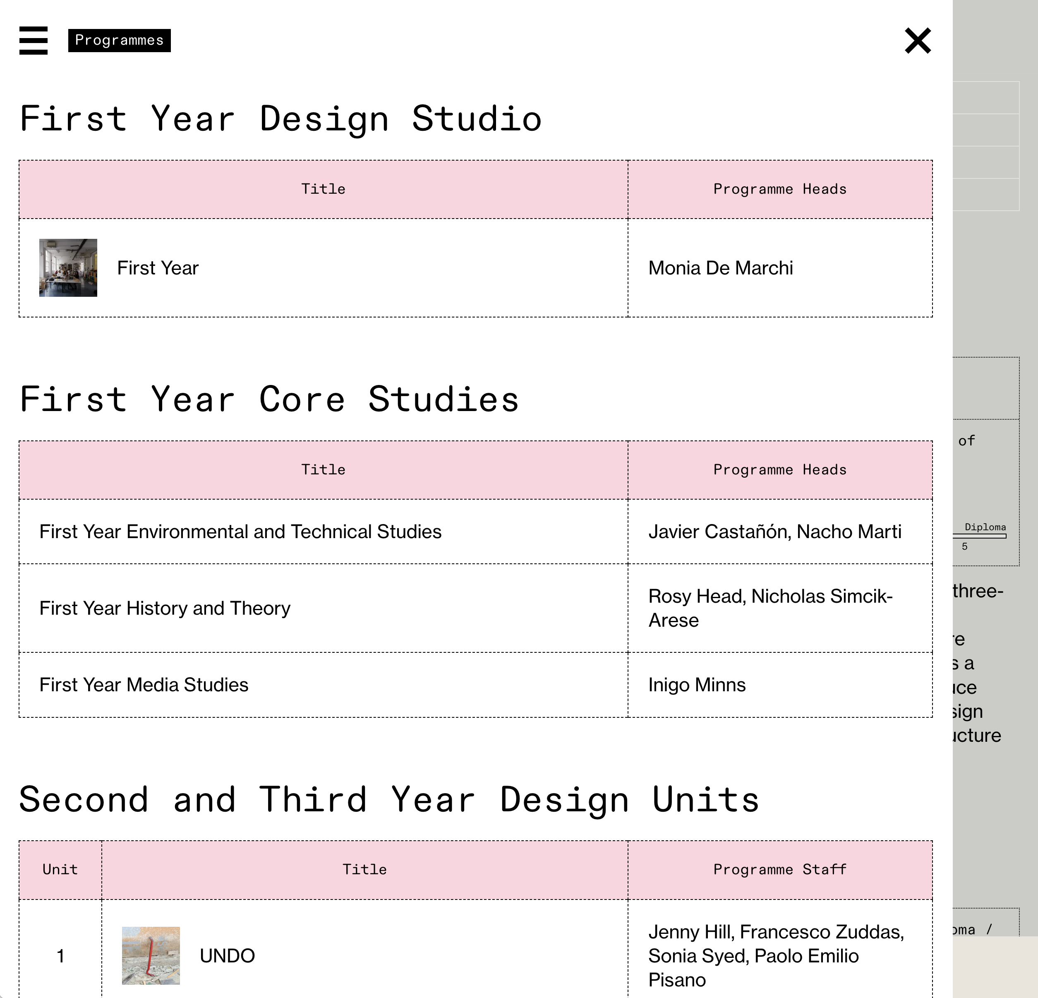Click Title header in Core Studies table
This screenshot has width=1038, height=998.
323,470
